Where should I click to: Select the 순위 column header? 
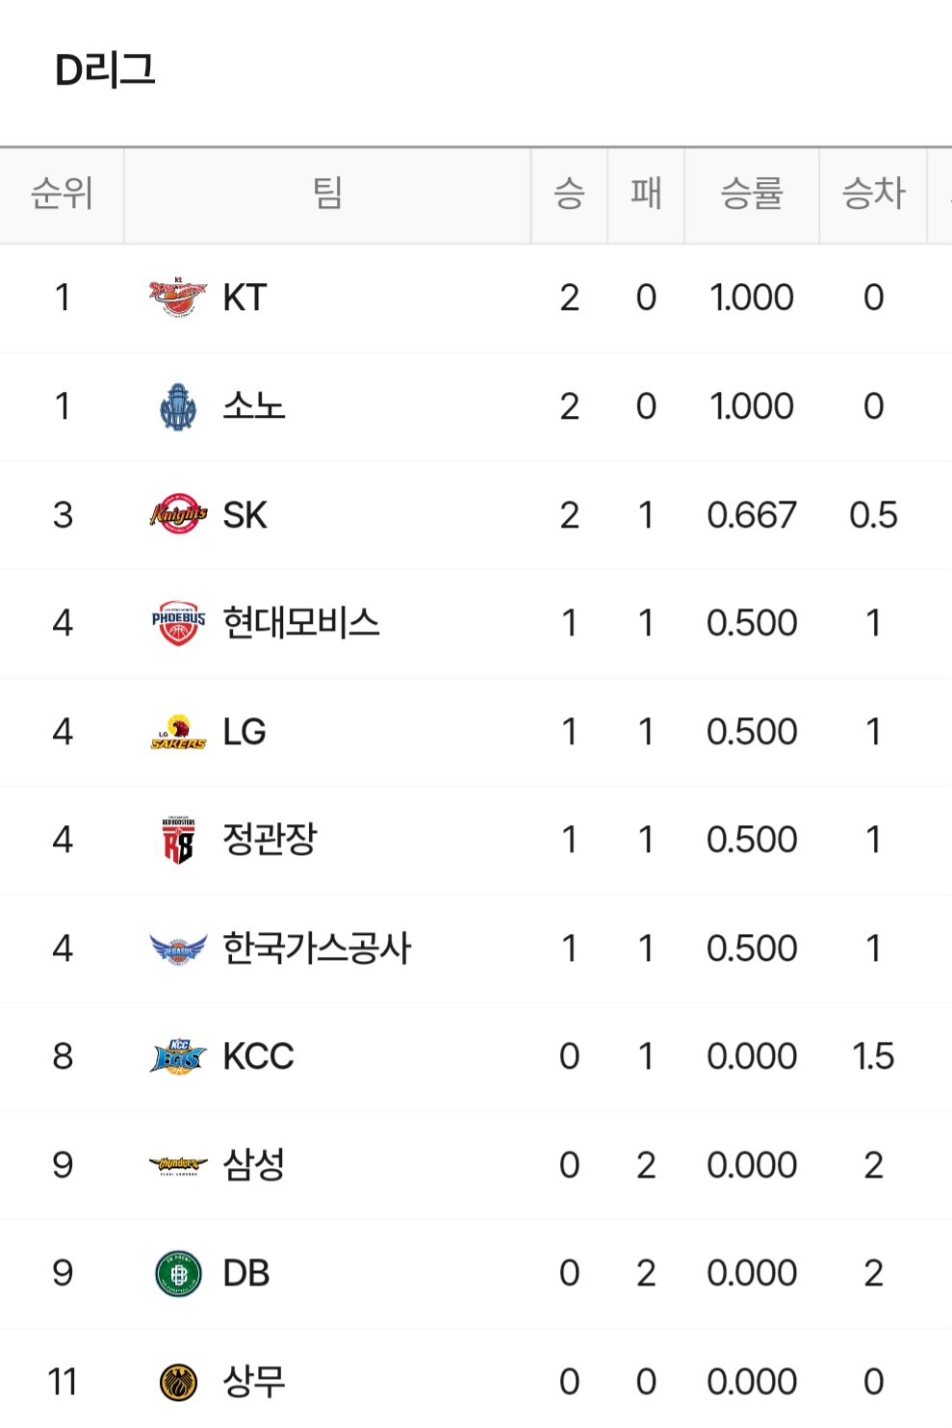click(x=62, y=194)
